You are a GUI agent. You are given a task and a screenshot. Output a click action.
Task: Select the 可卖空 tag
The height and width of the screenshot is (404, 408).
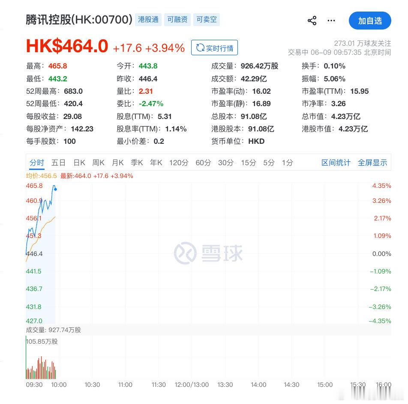tap(206, 20)
